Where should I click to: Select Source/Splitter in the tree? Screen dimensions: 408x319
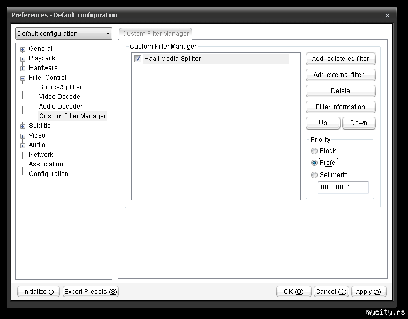tap(61, 87)
